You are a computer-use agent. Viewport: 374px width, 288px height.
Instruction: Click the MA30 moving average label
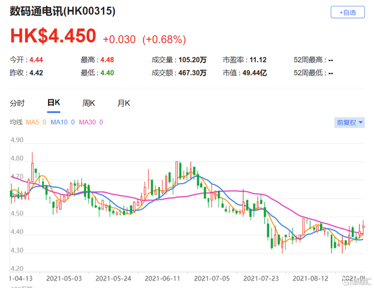pos(91,122)
